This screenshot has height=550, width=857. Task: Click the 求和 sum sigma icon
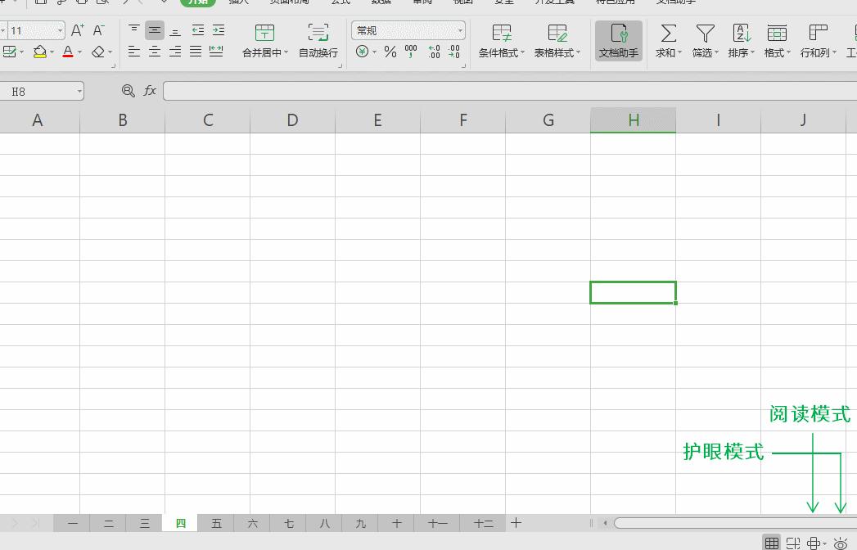pyautogui.click(x=668, y=33)
